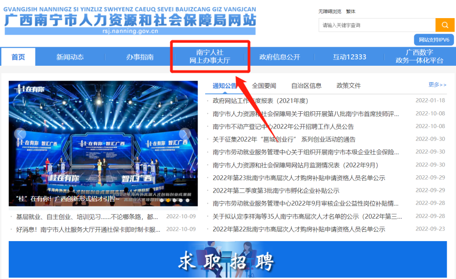Open the 邕城创业行 activity notice
The height and width of the screenshot is (279, 456).
click(x=284, y=139)
